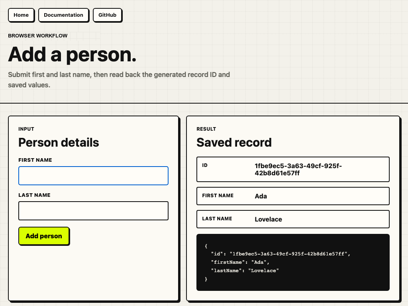Viewport: 408px width, 306px height.
Task: Click the "id" line in the JSON block
Action: tap(280, 254)
